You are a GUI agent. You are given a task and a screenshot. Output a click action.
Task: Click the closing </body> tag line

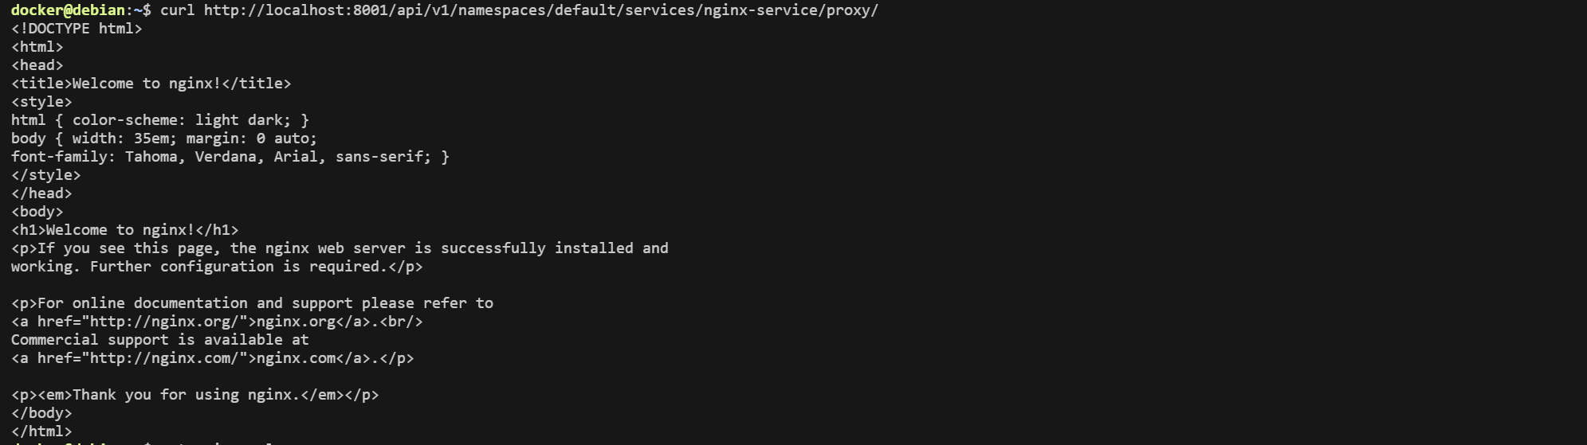pos(41,413)
